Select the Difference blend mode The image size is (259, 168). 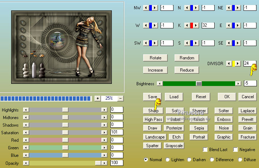pyautogui.click(x=212, y=160)
